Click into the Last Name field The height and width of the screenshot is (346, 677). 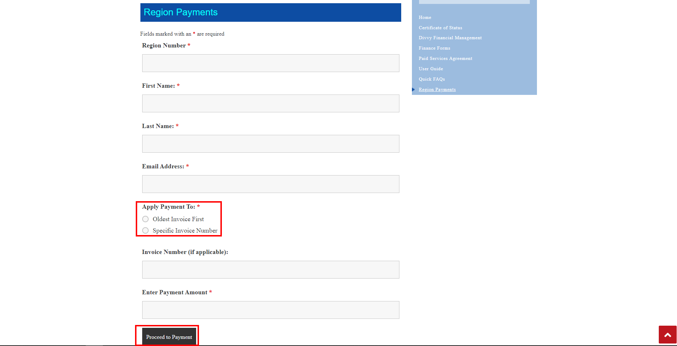tap(270, 144)
